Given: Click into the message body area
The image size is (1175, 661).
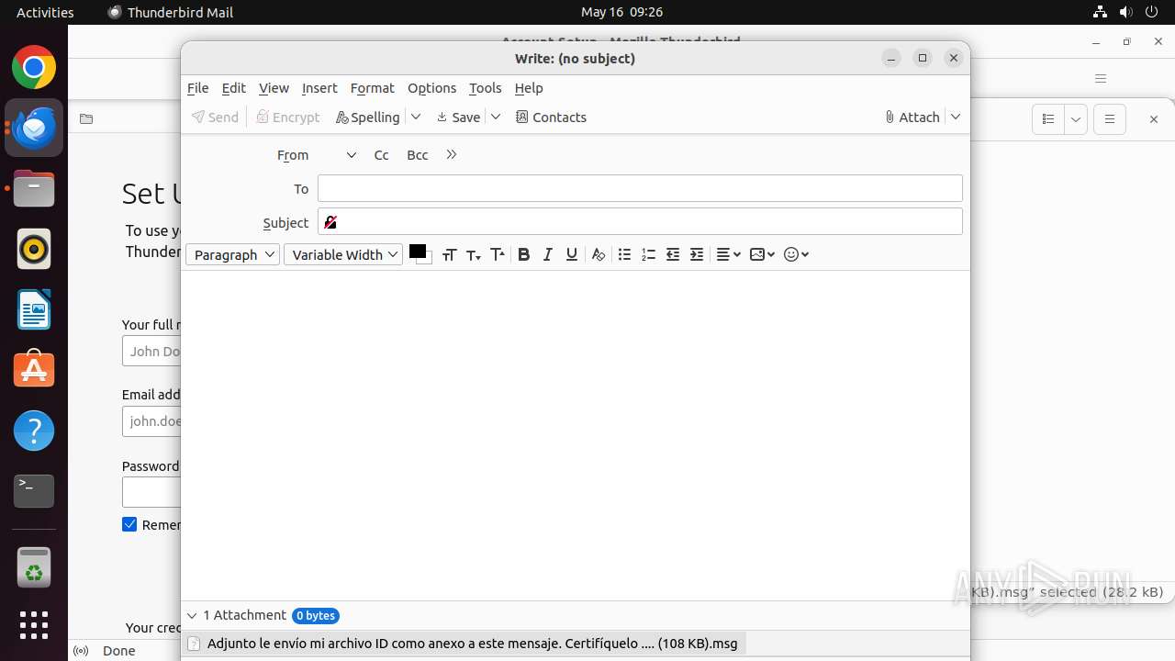Looking at the screenshot, I should (x=575, y=435).
